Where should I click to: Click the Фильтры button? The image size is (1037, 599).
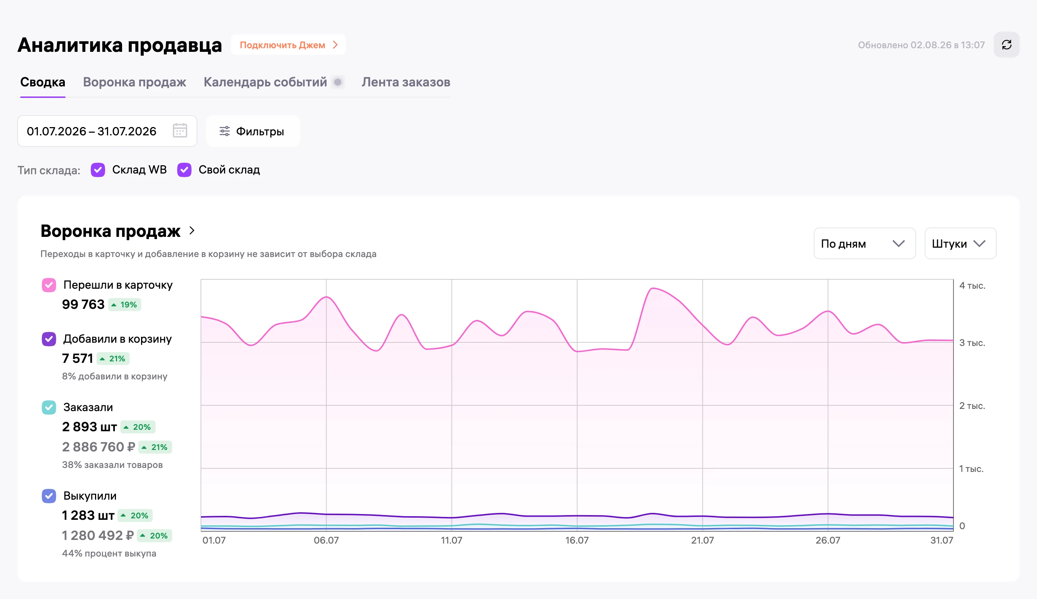point(253,131)
